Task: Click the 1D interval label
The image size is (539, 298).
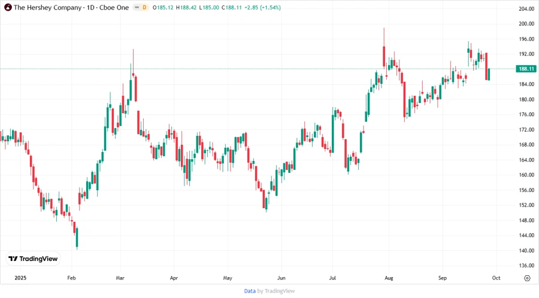Action: 90,7
